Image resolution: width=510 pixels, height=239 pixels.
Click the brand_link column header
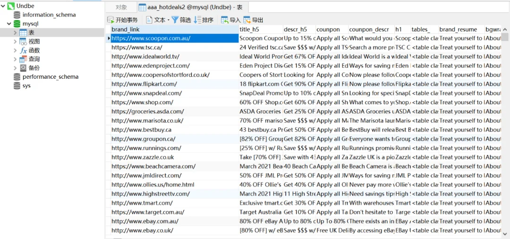(x=175, y=29)
